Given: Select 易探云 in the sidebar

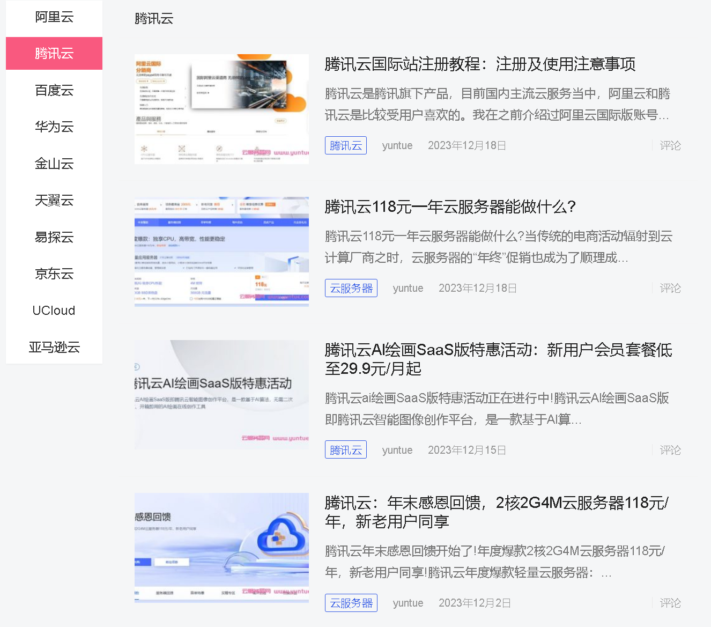Looking at the screenshot, I should 54,237.
